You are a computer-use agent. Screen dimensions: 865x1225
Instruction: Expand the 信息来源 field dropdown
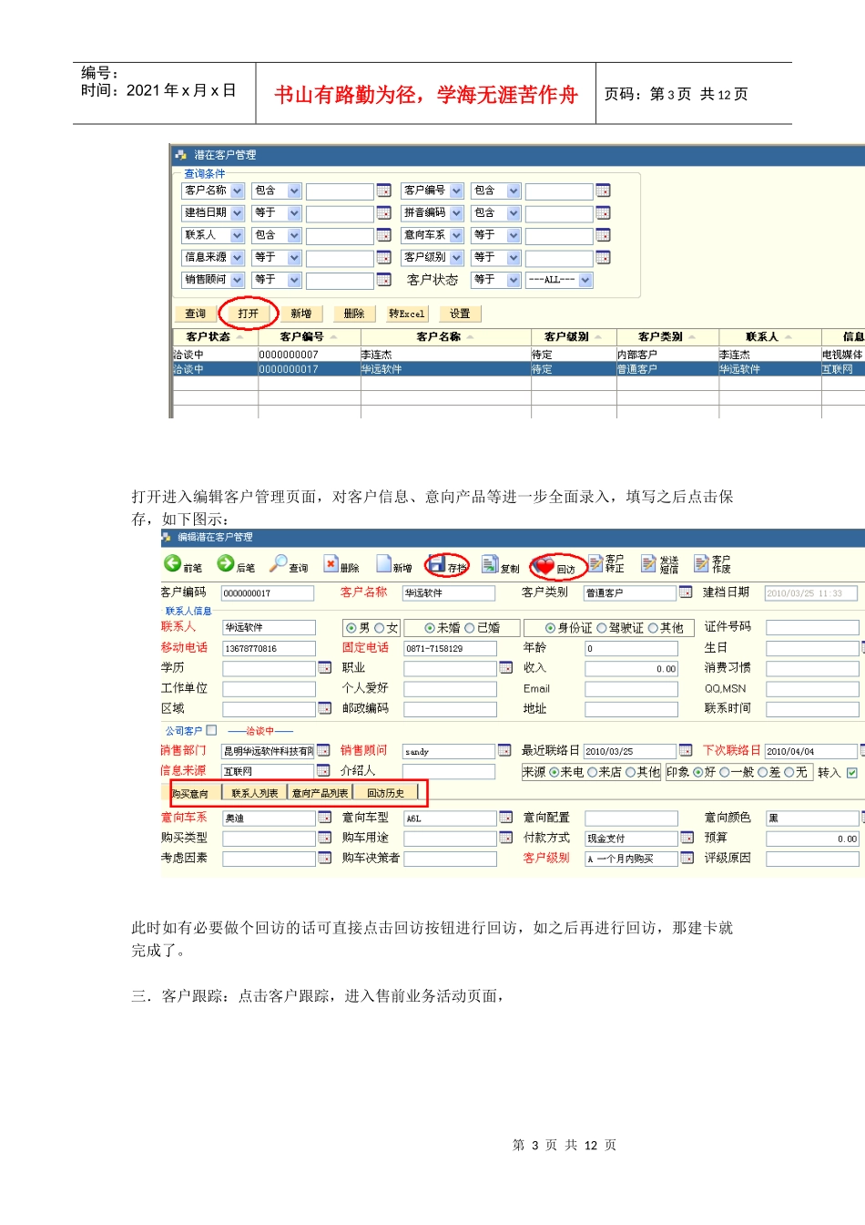[x=237, y=257]
